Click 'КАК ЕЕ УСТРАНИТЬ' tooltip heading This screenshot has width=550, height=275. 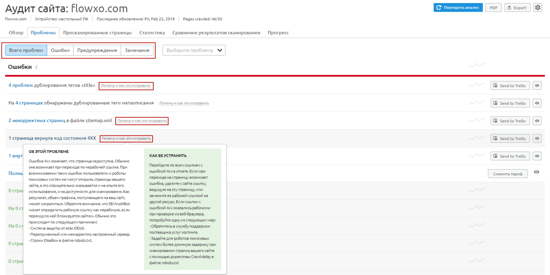pyautogui.click(x=168, y=156)
